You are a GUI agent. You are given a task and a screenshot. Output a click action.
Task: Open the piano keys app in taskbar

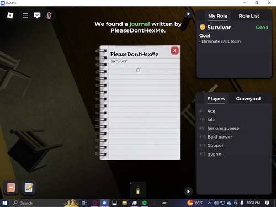[x=114, y=203]
